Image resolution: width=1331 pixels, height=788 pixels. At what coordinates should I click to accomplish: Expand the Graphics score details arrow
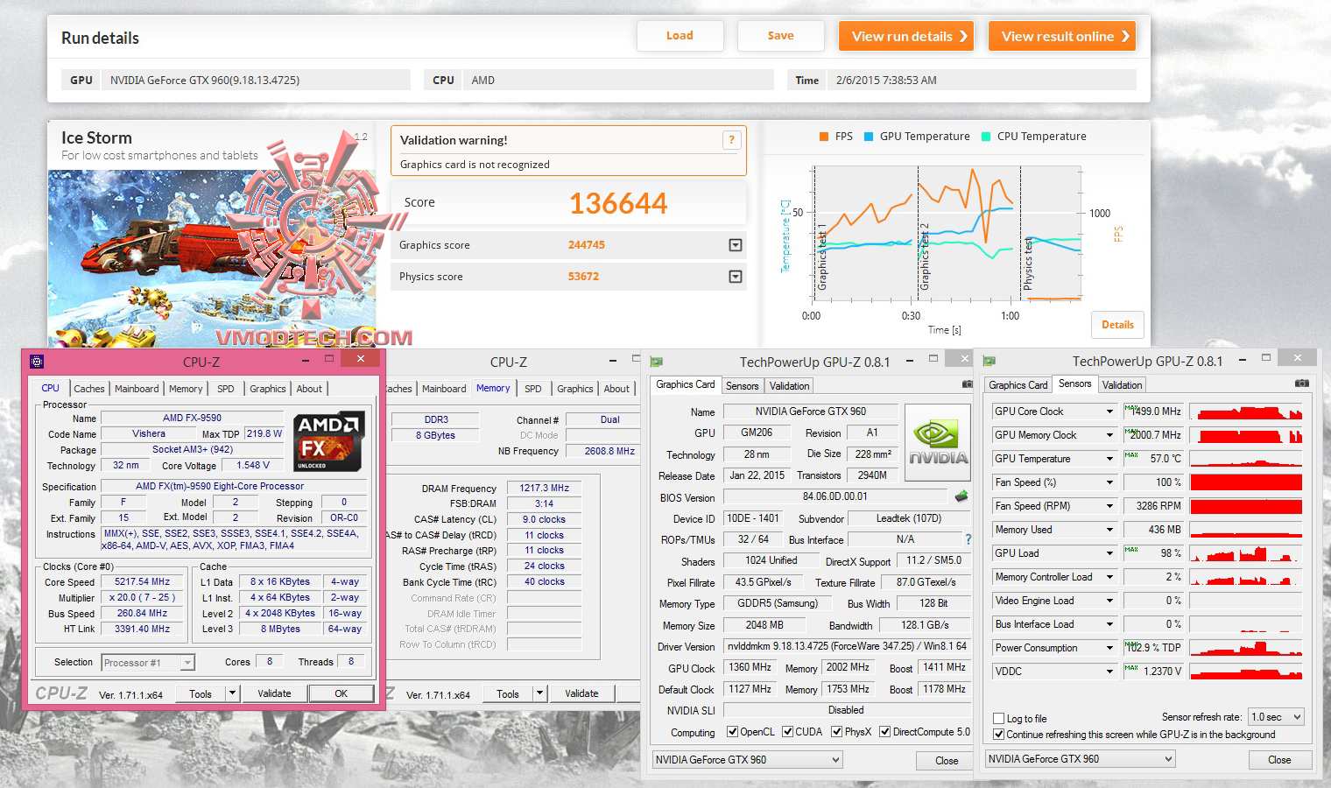(x=736, y=245)
